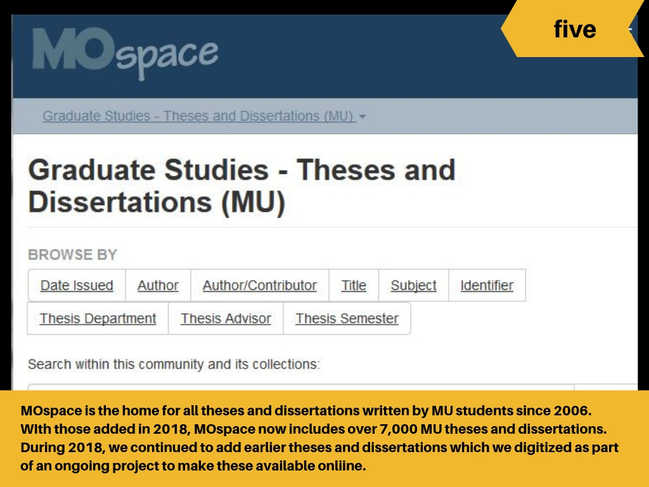Click the BROWSE BY section label
The width and height of the screenshot is (649, 487).
[72, 255]
